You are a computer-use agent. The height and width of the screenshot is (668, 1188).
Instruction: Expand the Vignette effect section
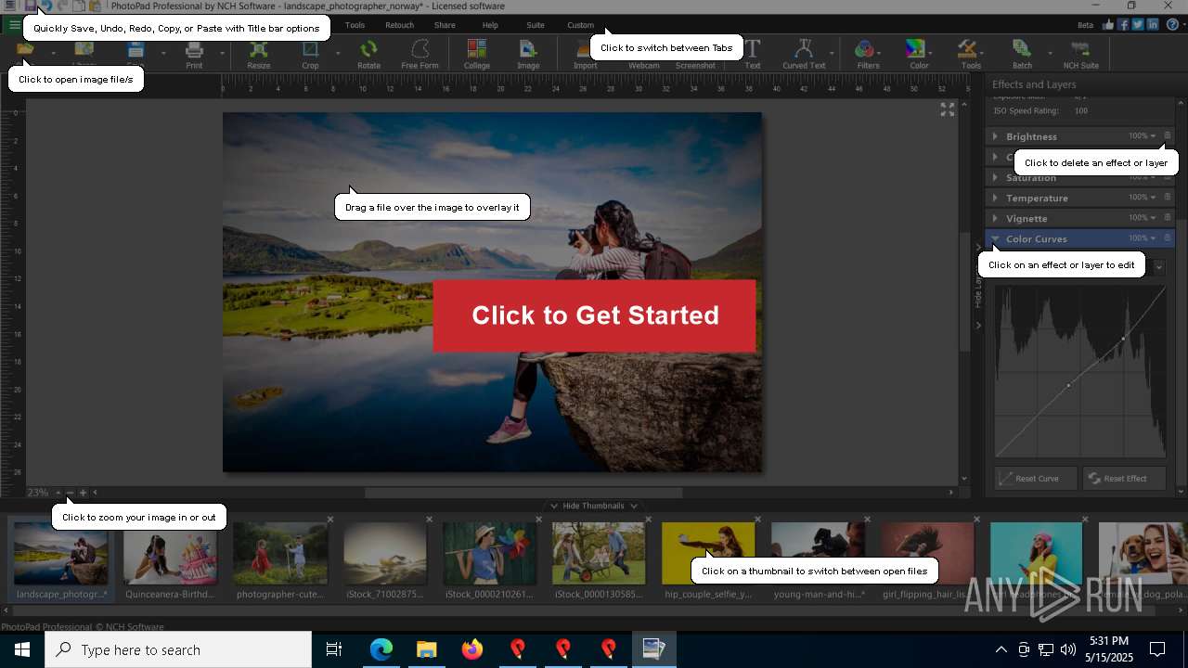995,218
